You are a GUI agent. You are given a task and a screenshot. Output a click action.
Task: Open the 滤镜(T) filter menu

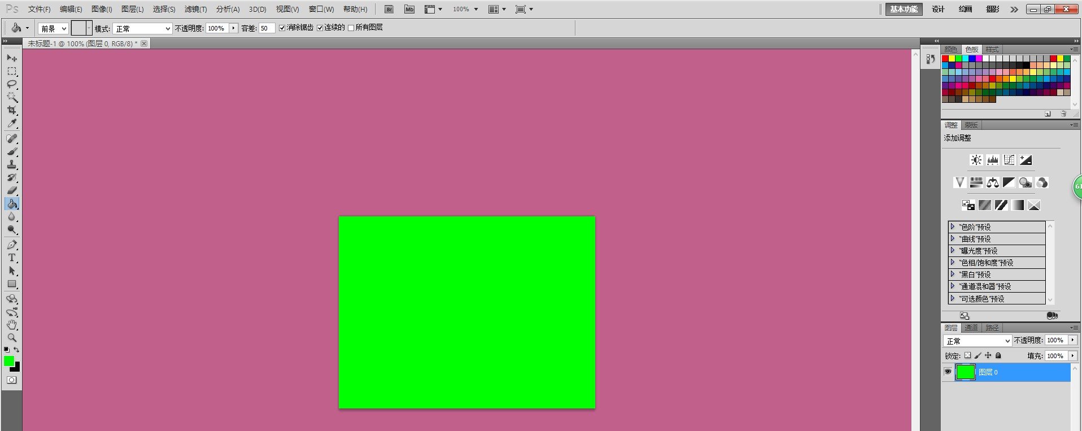tap(195, 9)
